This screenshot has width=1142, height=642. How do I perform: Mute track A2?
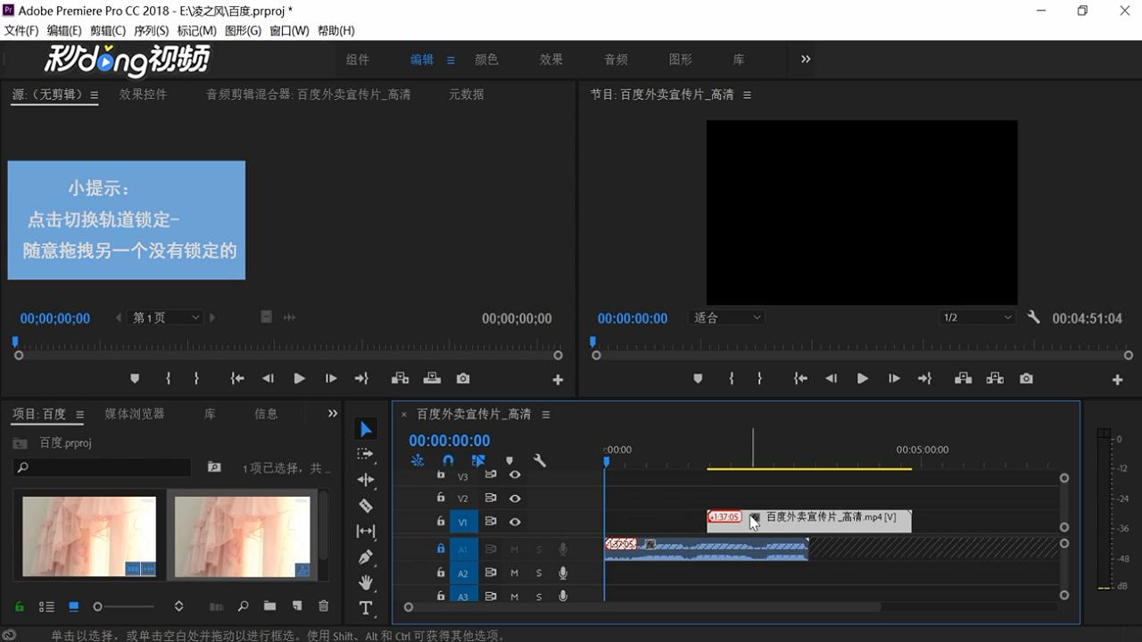514,573
